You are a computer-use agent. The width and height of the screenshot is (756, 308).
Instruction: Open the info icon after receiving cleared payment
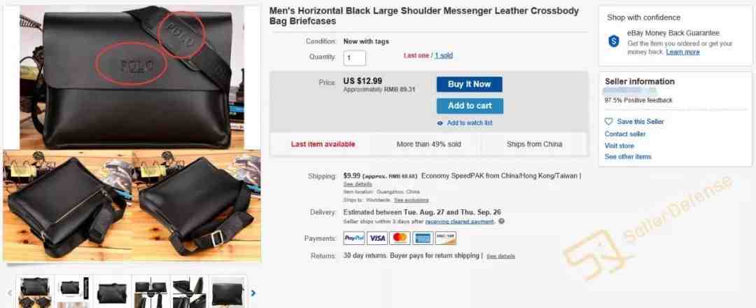pos(501,222)
